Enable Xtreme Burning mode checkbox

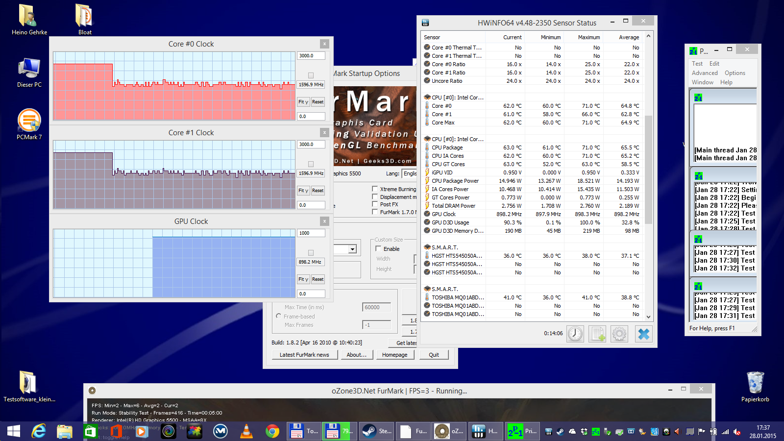tap(375, 189)
